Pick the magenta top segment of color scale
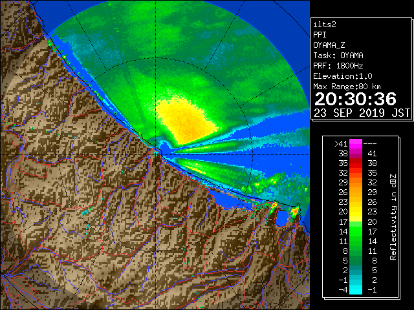The image size is (414, 310). (356, 144)
